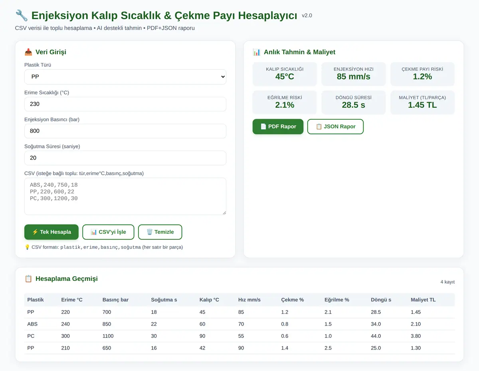Click the Tek Hesapla button
Image resolution: width=479 pixels, height=371 pixels.
pyautogui.click(x=51, y=232)
